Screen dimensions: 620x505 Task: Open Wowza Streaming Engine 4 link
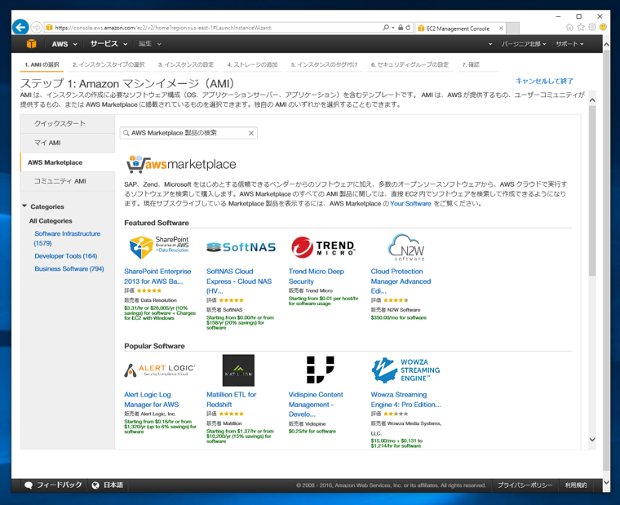click(405, 400)
